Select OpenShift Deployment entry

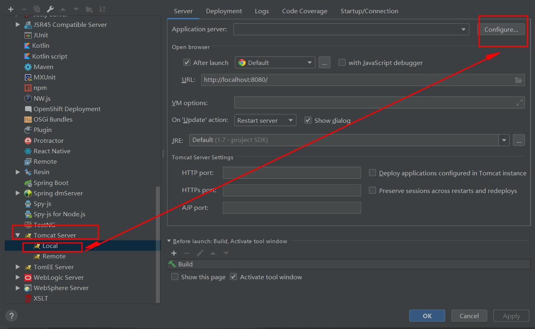pyautogui.click(x=63, y=109)
